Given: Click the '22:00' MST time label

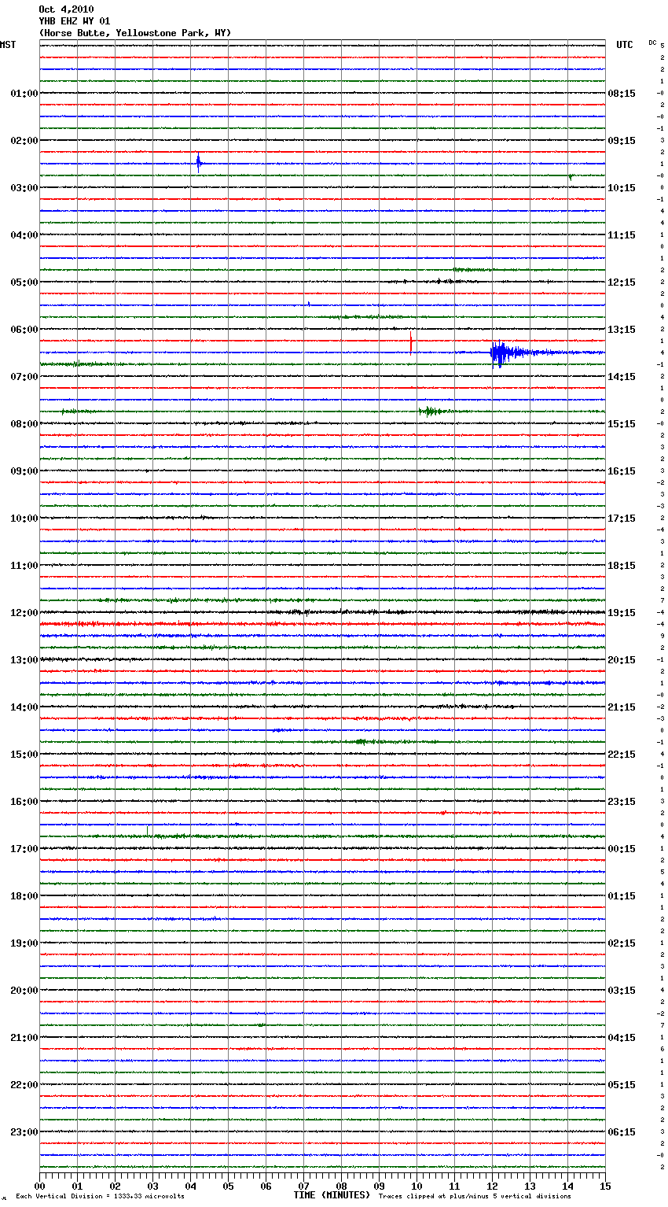Looking at the screenshot, I should pos(24,1085).
